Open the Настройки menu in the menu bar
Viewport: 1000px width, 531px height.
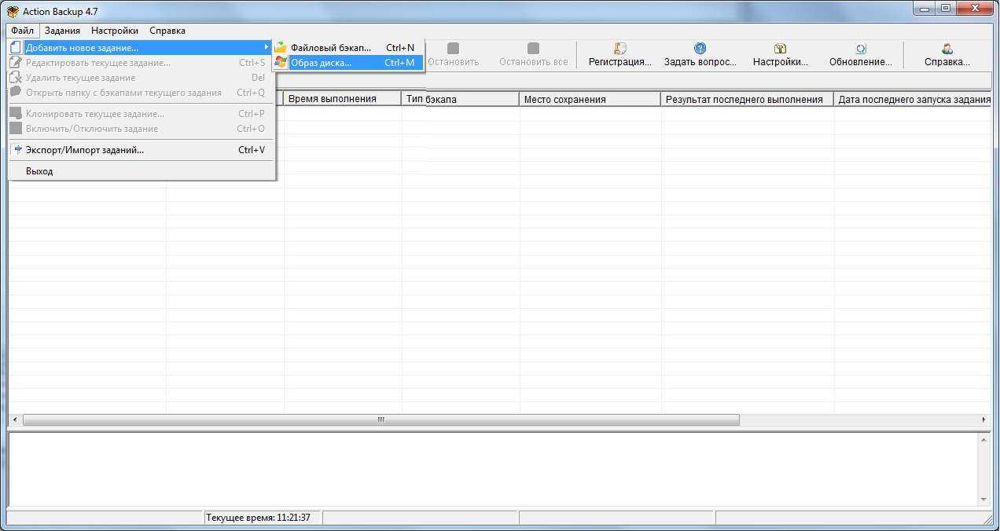click(x=114, y=31)
